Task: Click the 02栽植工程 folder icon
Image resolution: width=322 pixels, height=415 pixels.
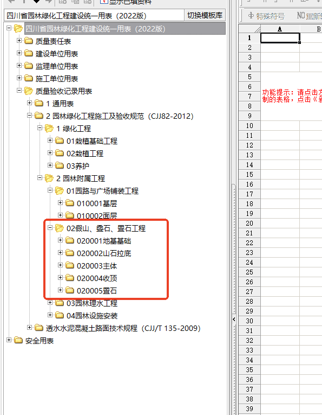Action: click(60, 153)
